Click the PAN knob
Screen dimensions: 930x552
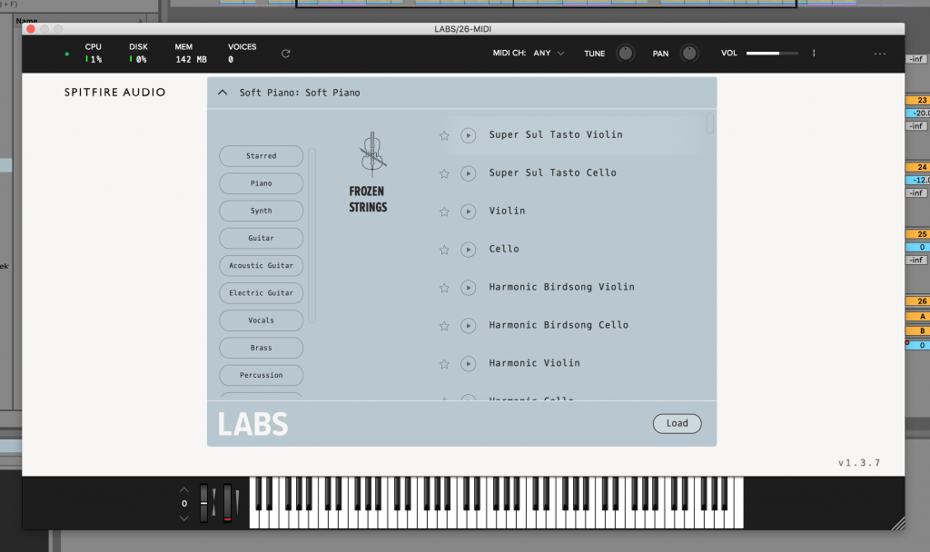[689, 54]
